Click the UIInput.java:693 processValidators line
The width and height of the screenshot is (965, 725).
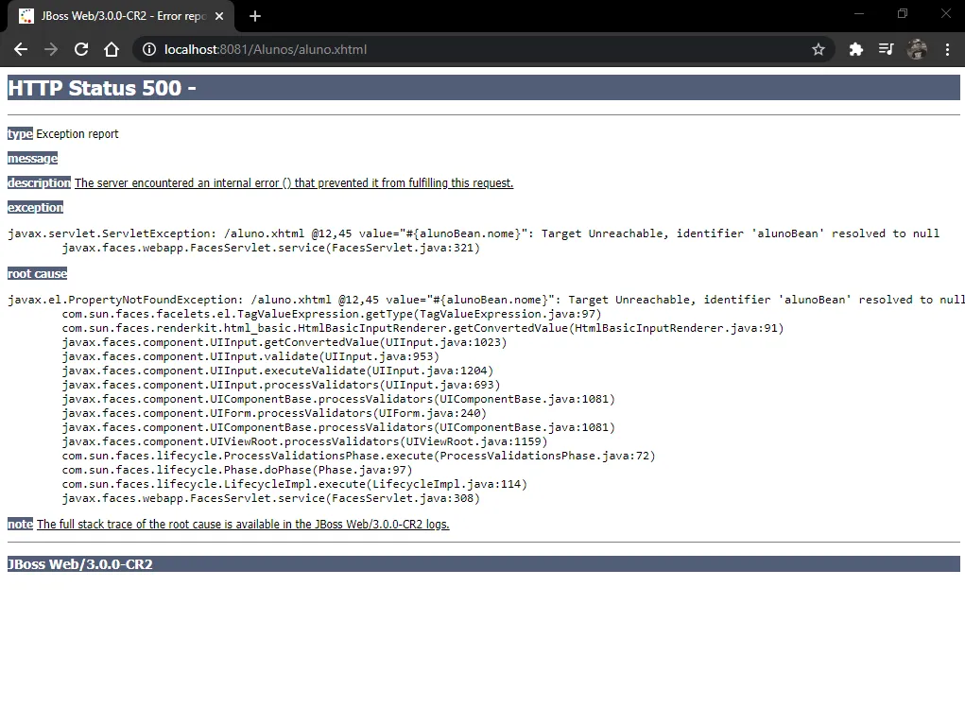pos(281,385)
